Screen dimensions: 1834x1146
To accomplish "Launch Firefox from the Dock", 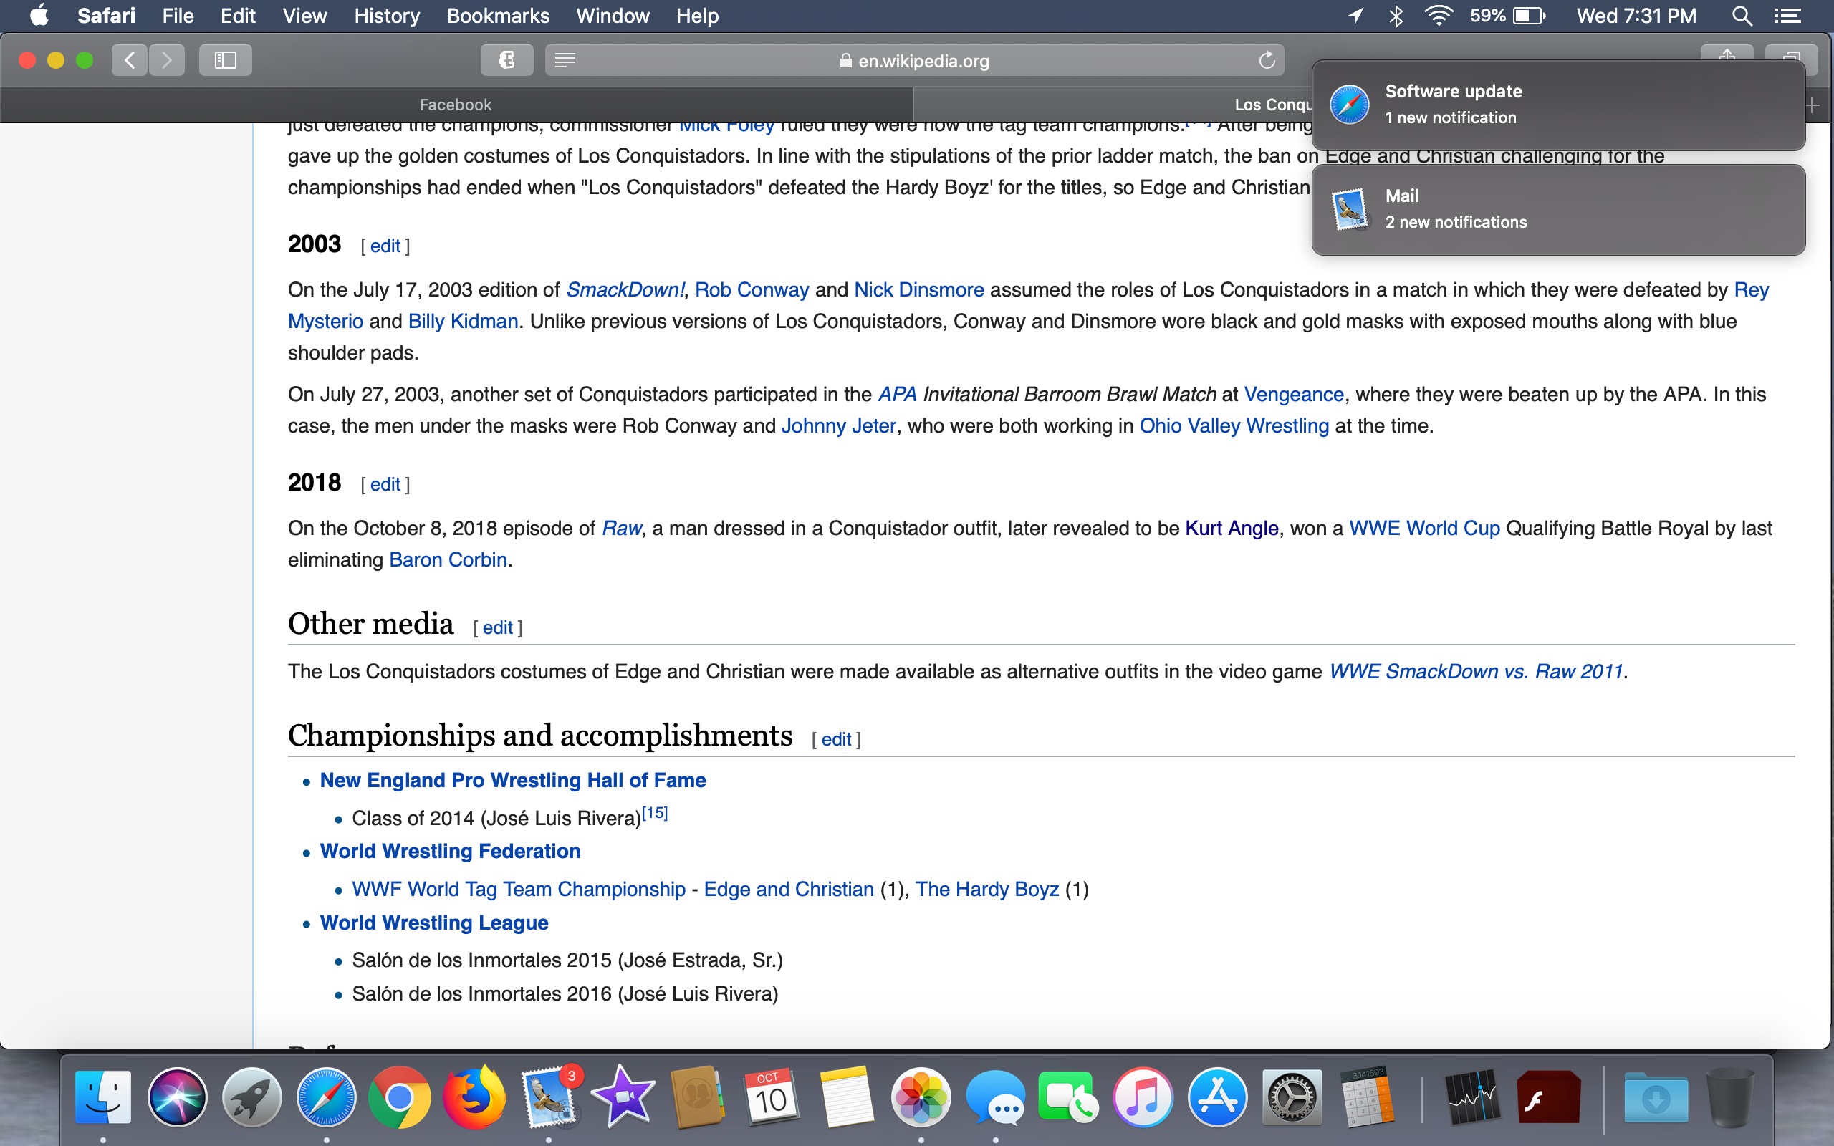I will click(x=474, y=1097).
